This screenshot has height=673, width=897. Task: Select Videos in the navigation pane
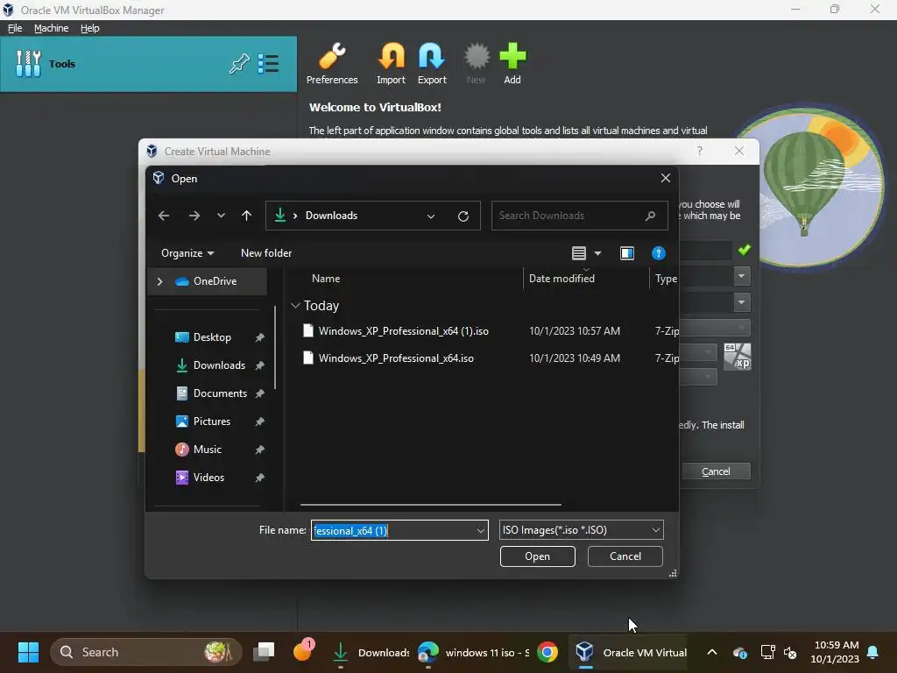click(209, 478)
